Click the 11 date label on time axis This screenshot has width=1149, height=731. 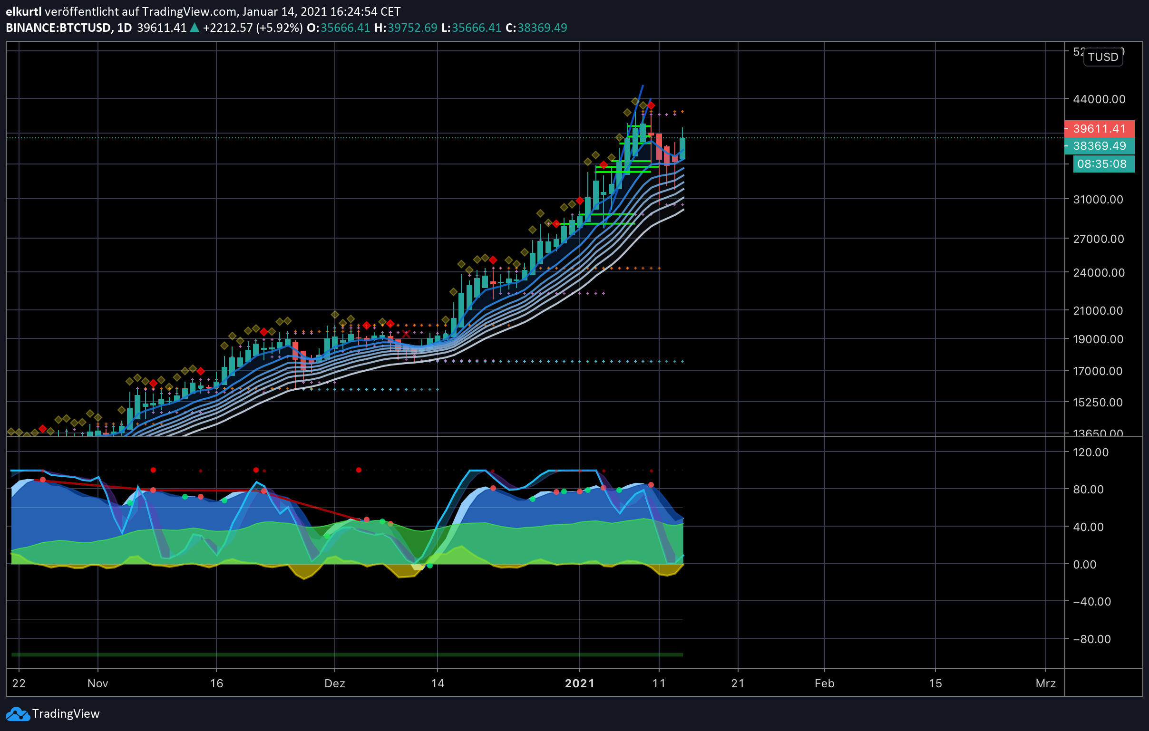click(659, 684)
